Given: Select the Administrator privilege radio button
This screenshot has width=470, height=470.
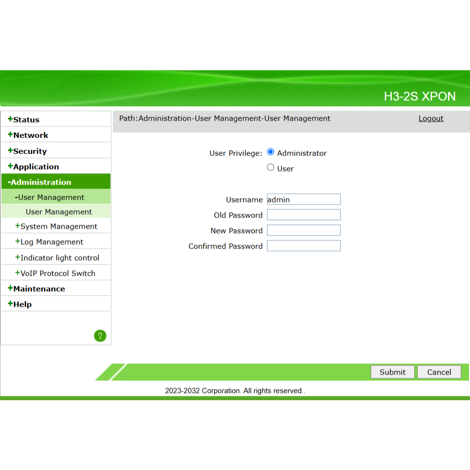Looking at the screenshot, I should [271, 152].
